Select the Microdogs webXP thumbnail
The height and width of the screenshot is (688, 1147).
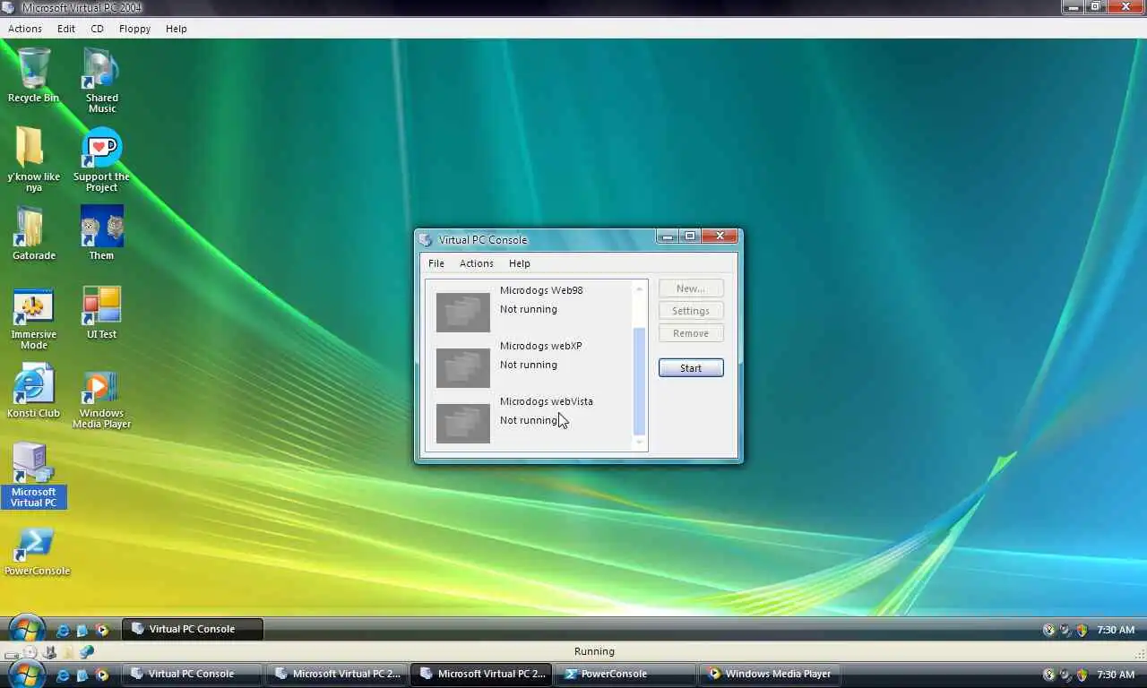pos(463,367)
